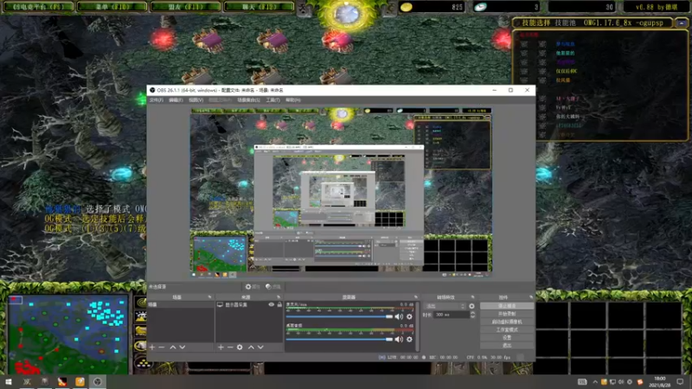Open the properties button above the Sources panel
The height and width of the screenshot is (389, 692).
pos(253,287)
